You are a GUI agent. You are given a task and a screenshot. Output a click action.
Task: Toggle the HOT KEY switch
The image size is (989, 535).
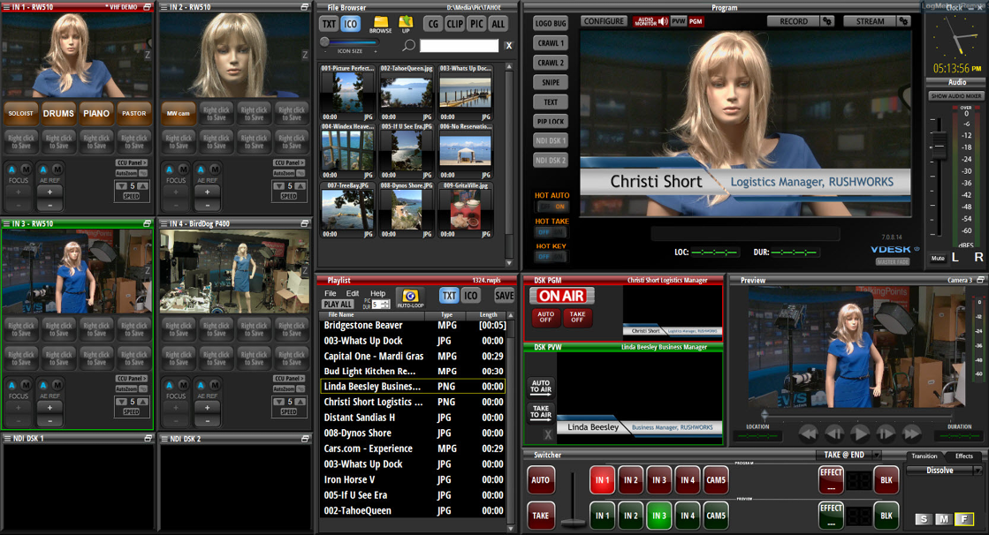(551, 257)
